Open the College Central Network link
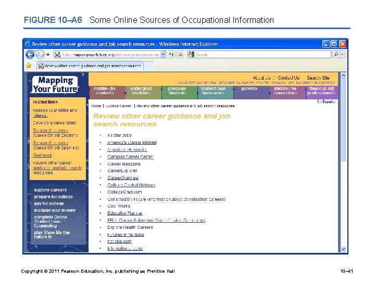 [x=131, y=185]
